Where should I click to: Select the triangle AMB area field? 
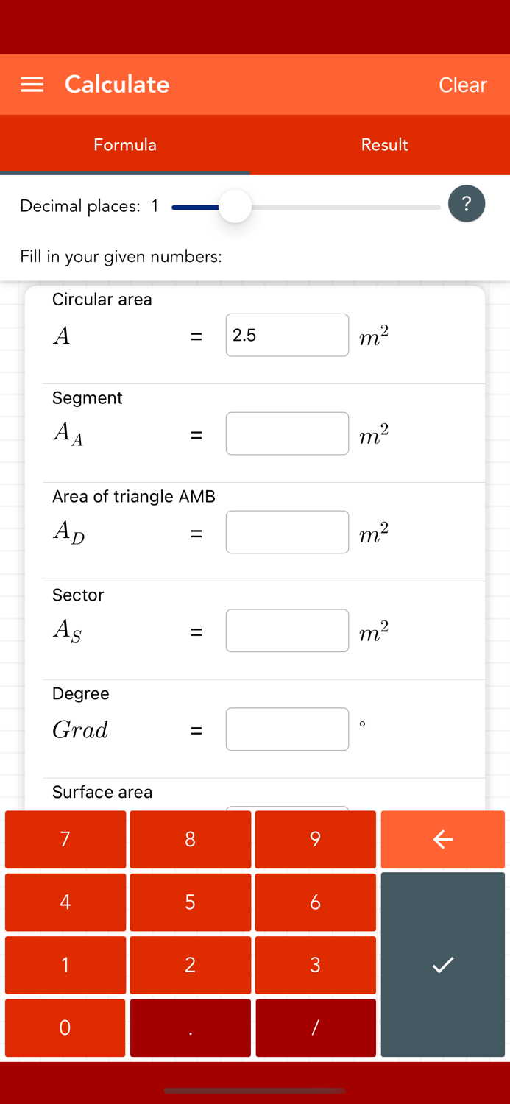287,532
